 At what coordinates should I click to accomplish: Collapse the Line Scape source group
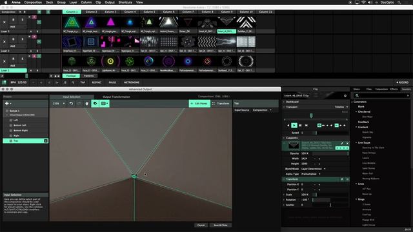356,142
